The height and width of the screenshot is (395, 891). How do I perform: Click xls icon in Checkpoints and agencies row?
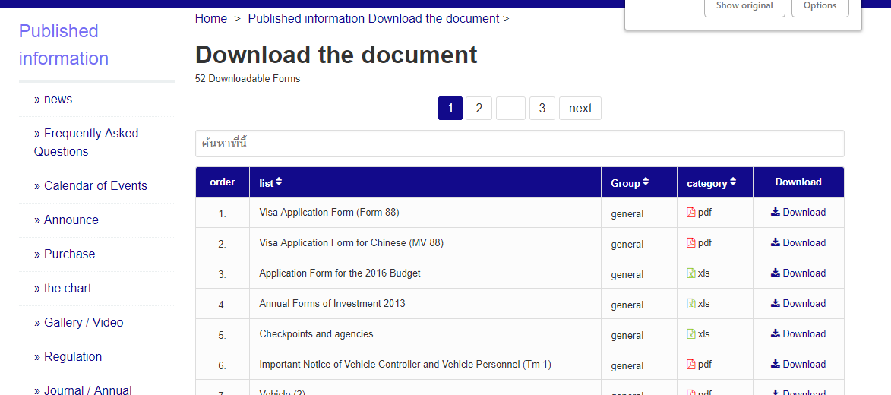point(691,333)
